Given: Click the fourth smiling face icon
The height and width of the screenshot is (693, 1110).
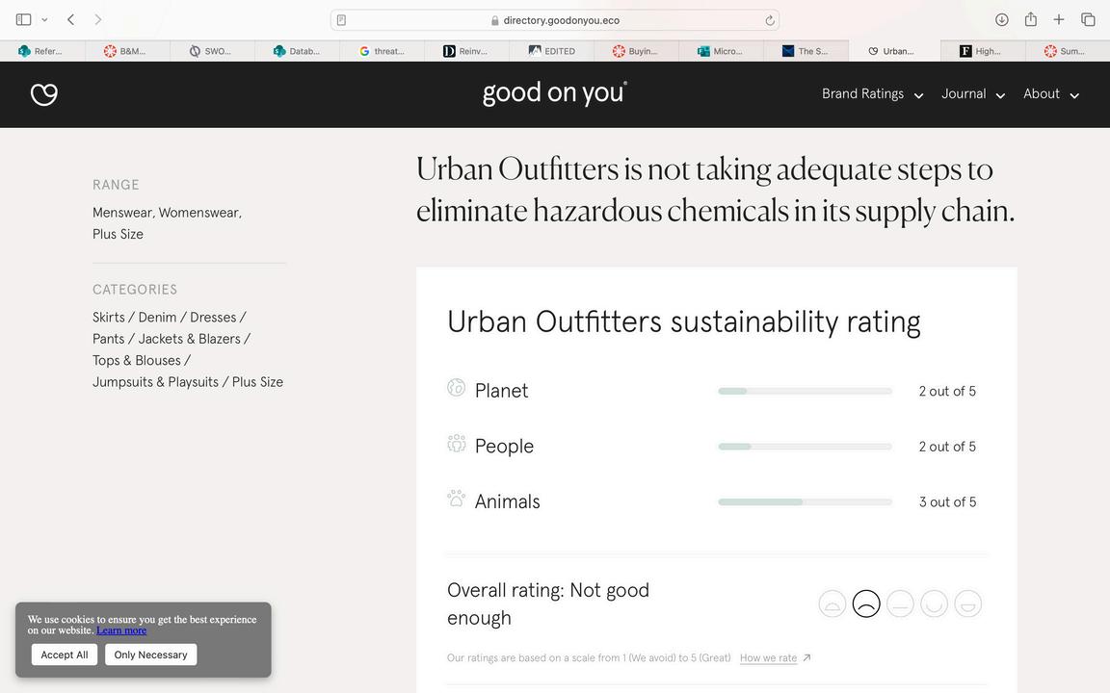Looking at the screenshot, I should pos(935,603).
